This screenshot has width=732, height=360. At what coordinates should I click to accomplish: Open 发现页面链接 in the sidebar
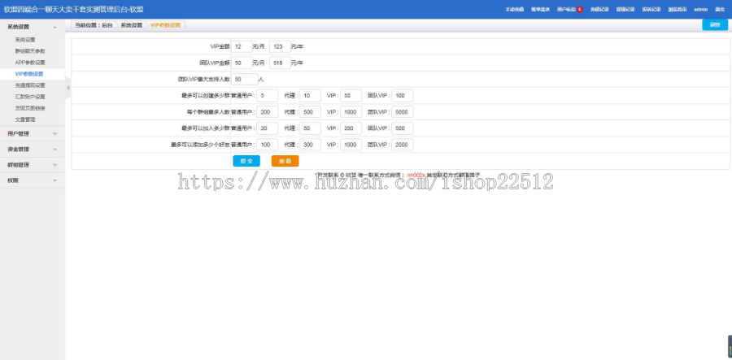coord(30,108)
